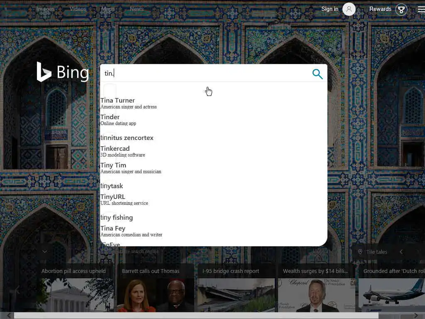Viewport: 425px width, 319px height.
Task: Click the Sign in link
Action: (x=330, y=9)
